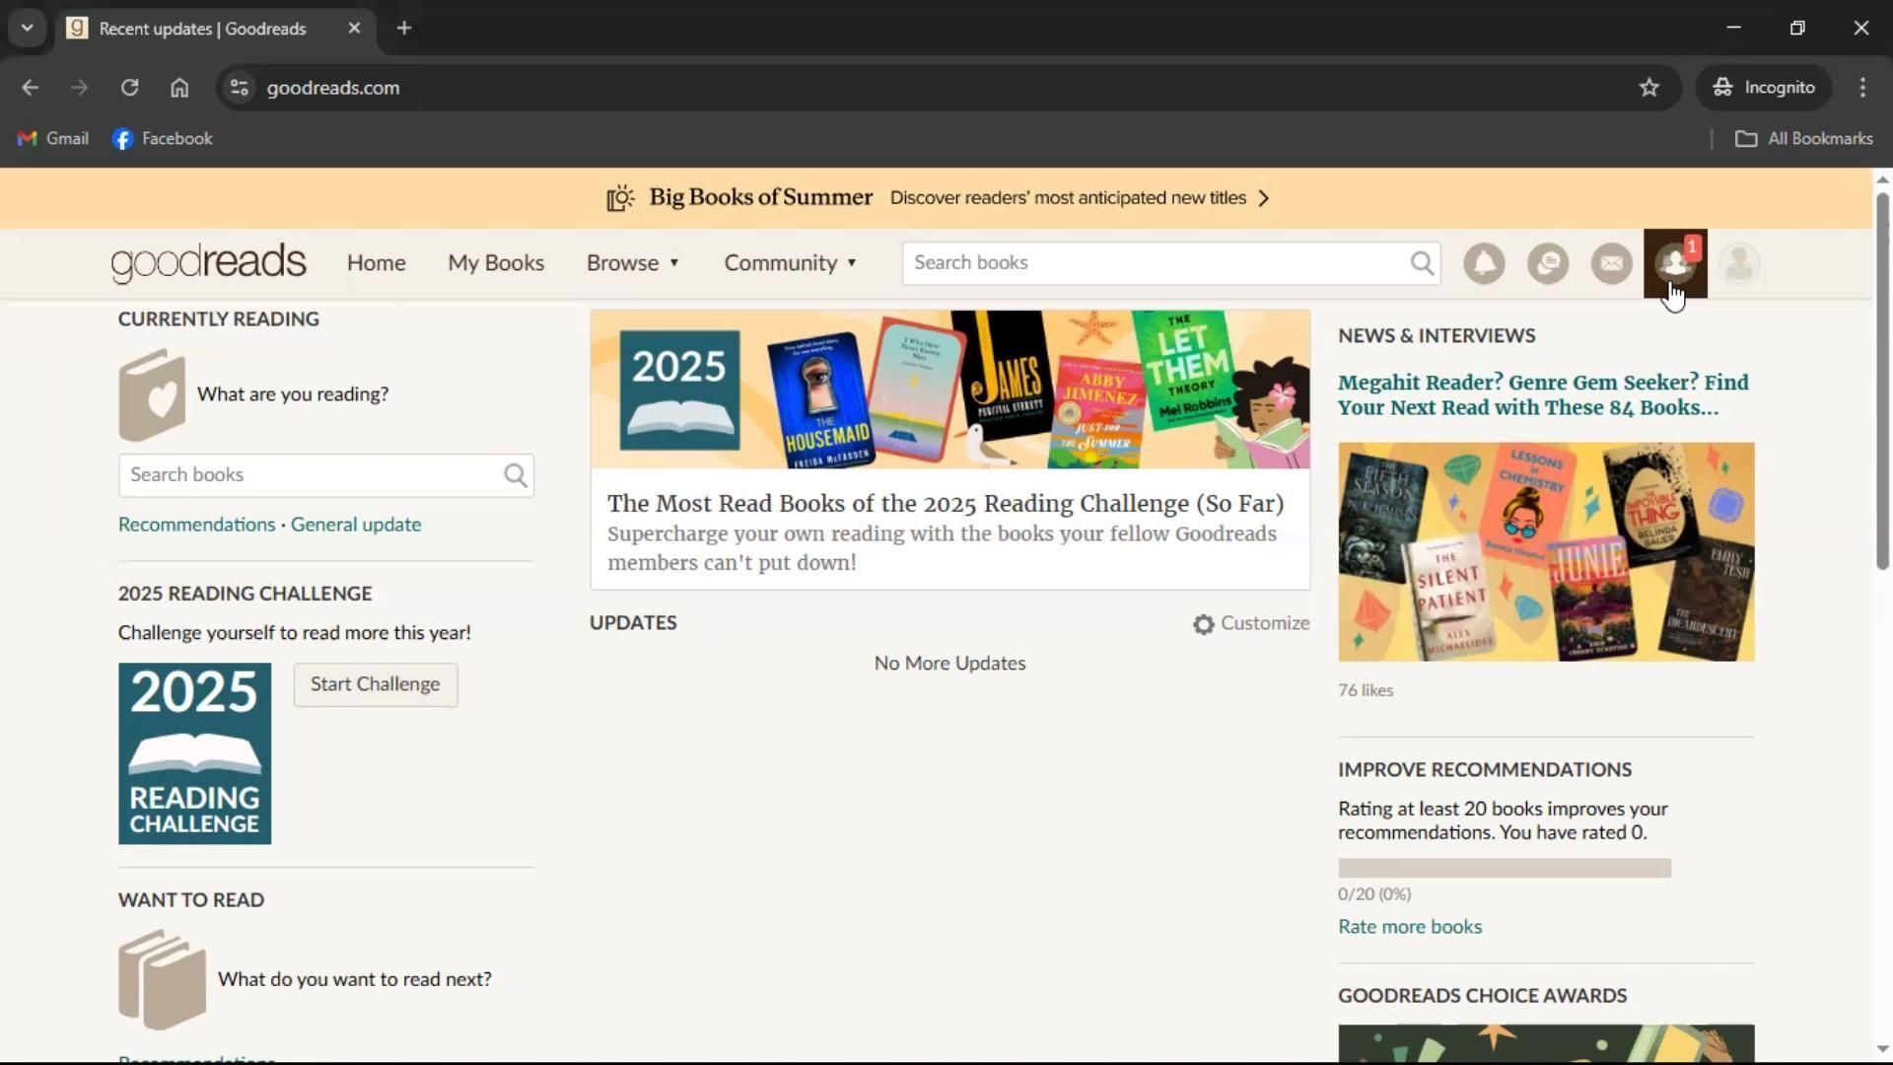Image resolution: width=1893 pixels, height=1065 pixels.
Task: Click the header search magnifier icon
Action: point(1422,263)
